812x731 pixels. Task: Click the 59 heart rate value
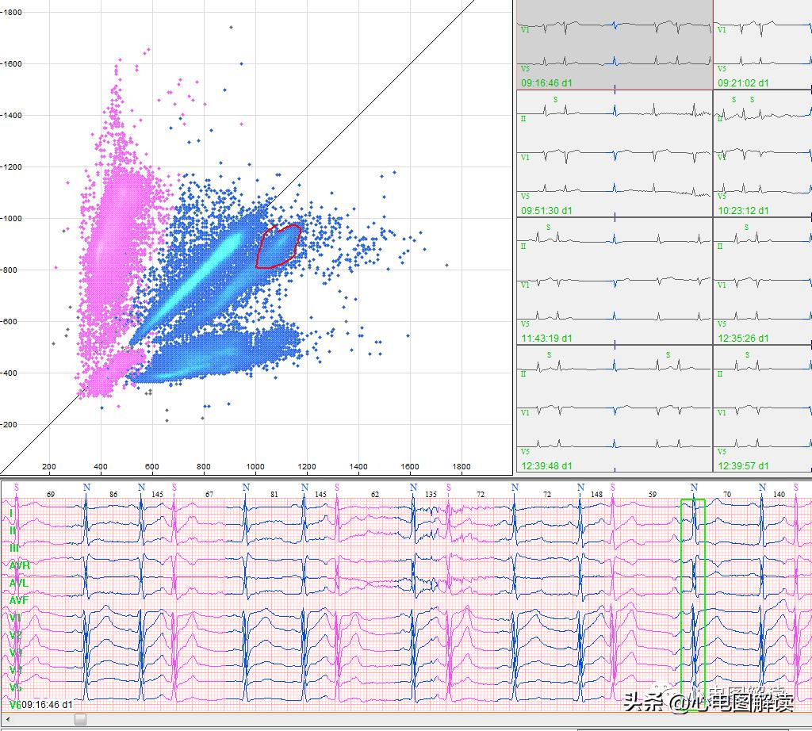click(653, 495)
